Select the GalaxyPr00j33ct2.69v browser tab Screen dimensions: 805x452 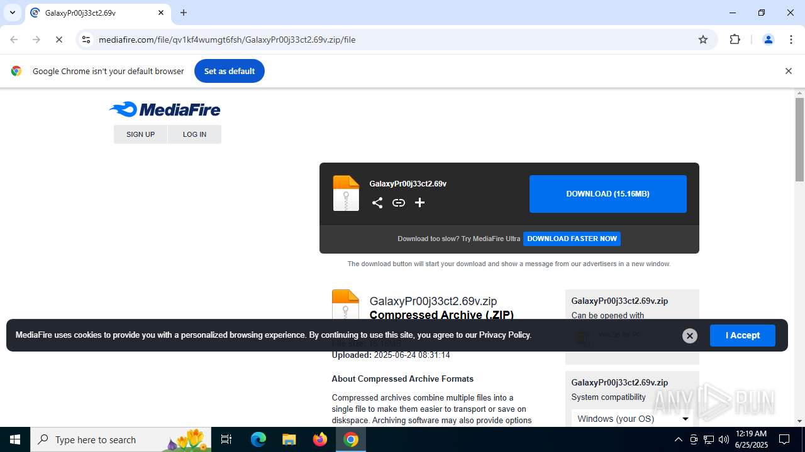point(97,13)
